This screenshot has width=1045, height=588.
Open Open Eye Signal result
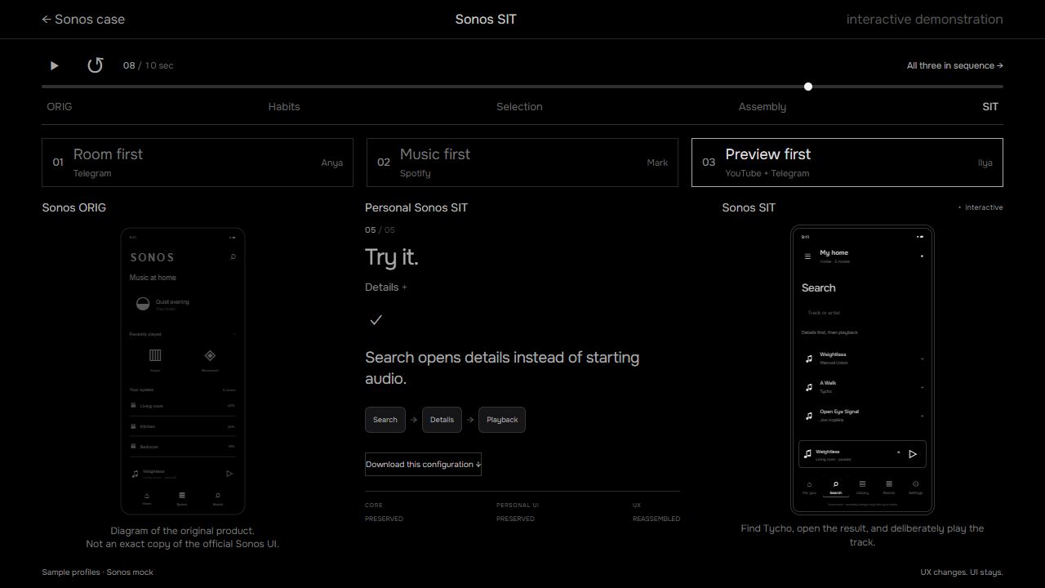point(862,416)
